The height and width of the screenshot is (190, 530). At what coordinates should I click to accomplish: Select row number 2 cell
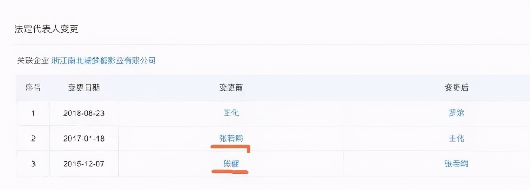33,139
